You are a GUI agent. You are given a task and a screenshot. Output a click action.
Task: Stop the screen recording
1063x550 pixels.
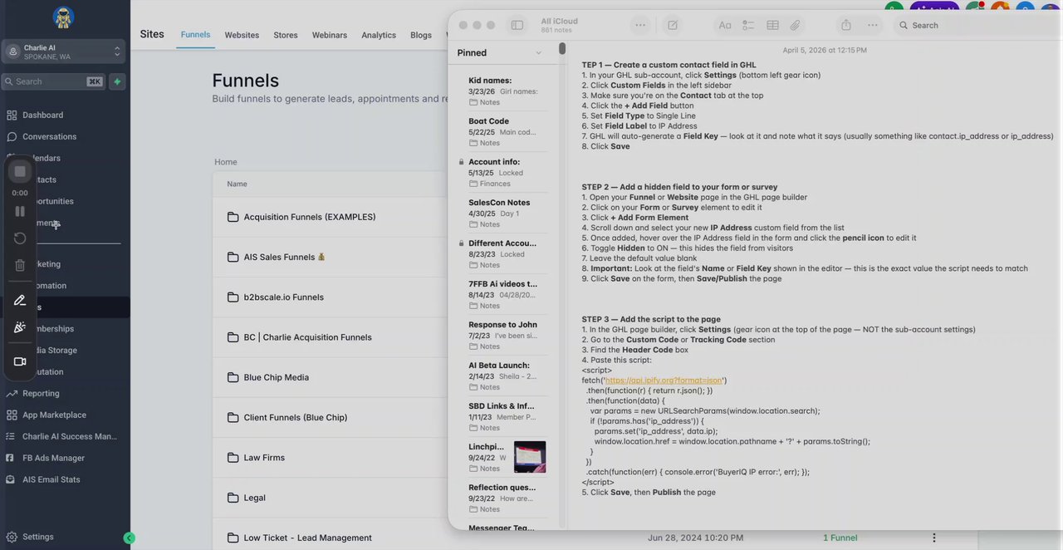pyautogui.click(x=20, y=171)
